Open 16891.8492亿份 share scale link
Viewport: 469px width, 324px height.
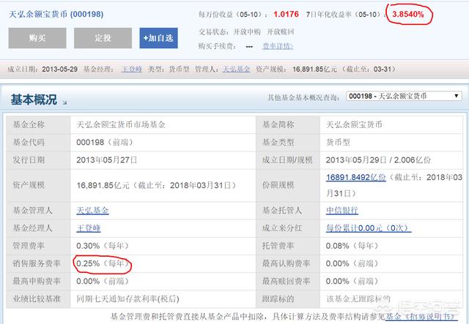click(356, 178)
